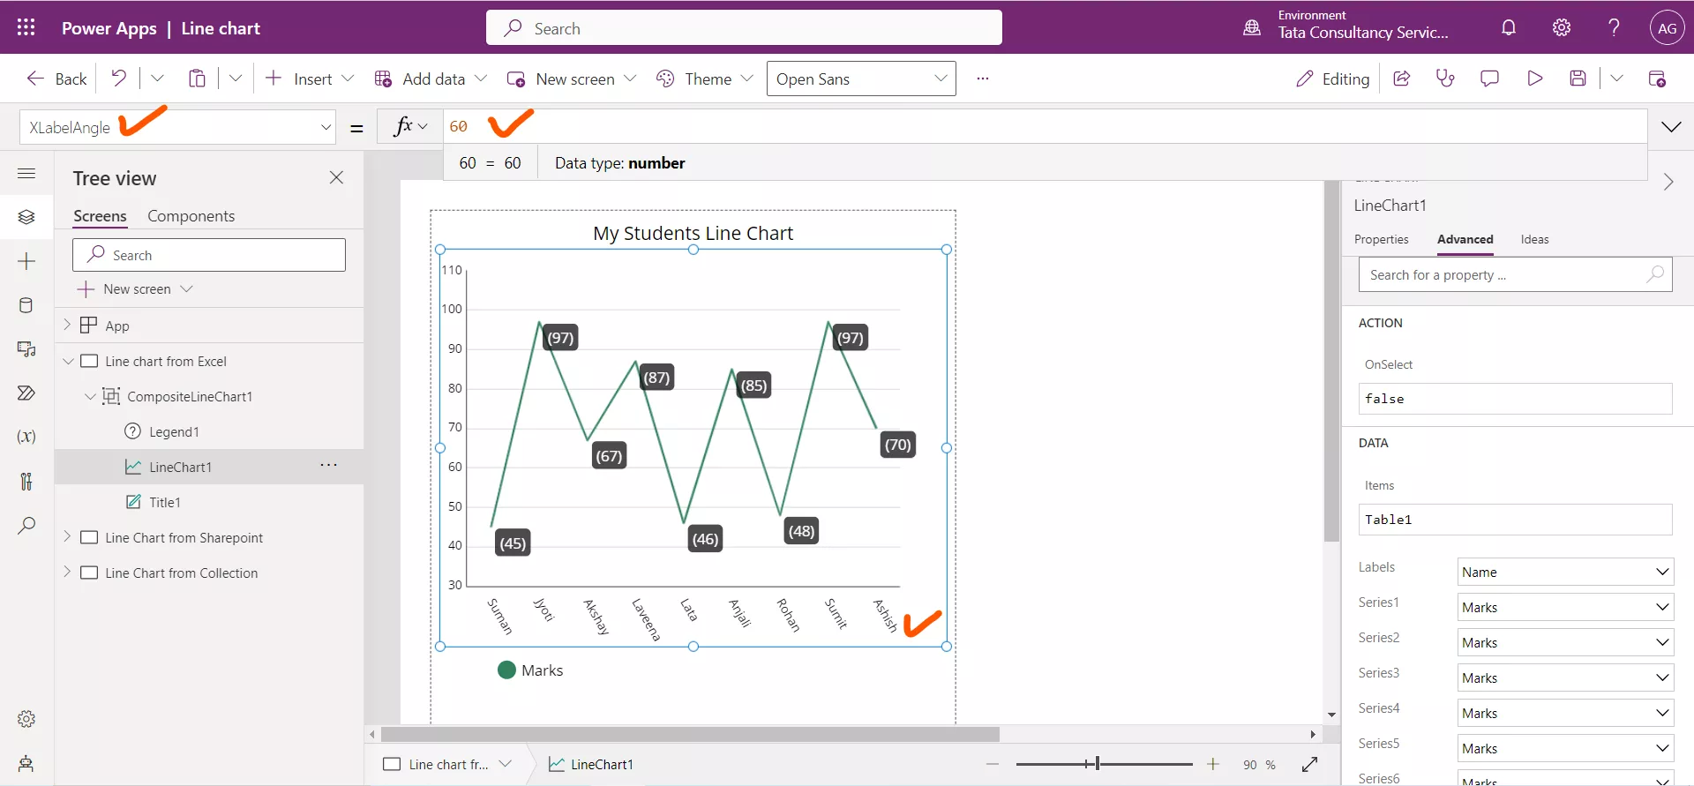This screenshot has height=786, width=1694.
Task: Open the App checker stethoscope icon
Action: coord(1445,79)
